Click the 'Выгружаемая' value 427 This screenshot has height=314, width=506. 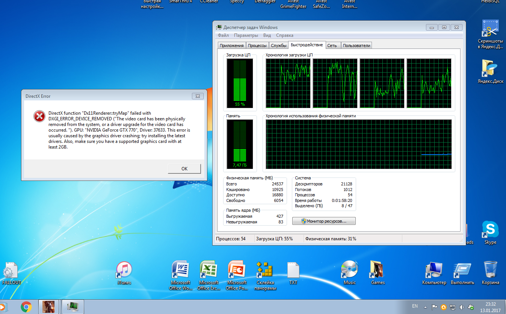(279, 216)
